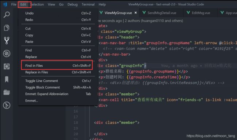Open the Emmet... menu entry
Viewport: 237px width, 140px height.
(x=58, y=100)
